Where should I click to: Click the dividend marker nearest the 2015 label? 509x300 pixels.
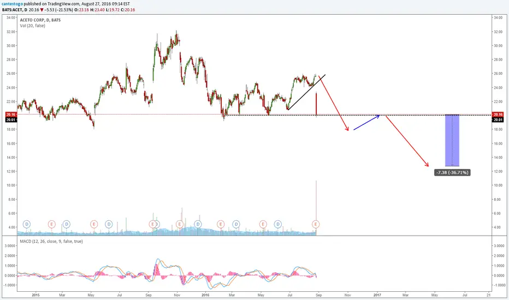pyautogui.click(x=27, y=224)
